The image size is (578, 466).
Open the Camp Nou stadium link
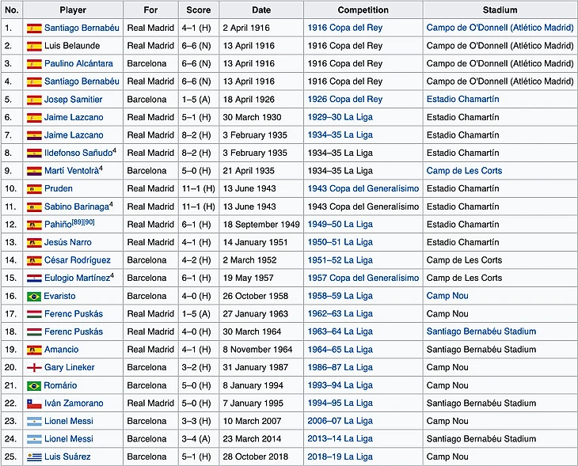pyautogui.click(x=447, y=296)
